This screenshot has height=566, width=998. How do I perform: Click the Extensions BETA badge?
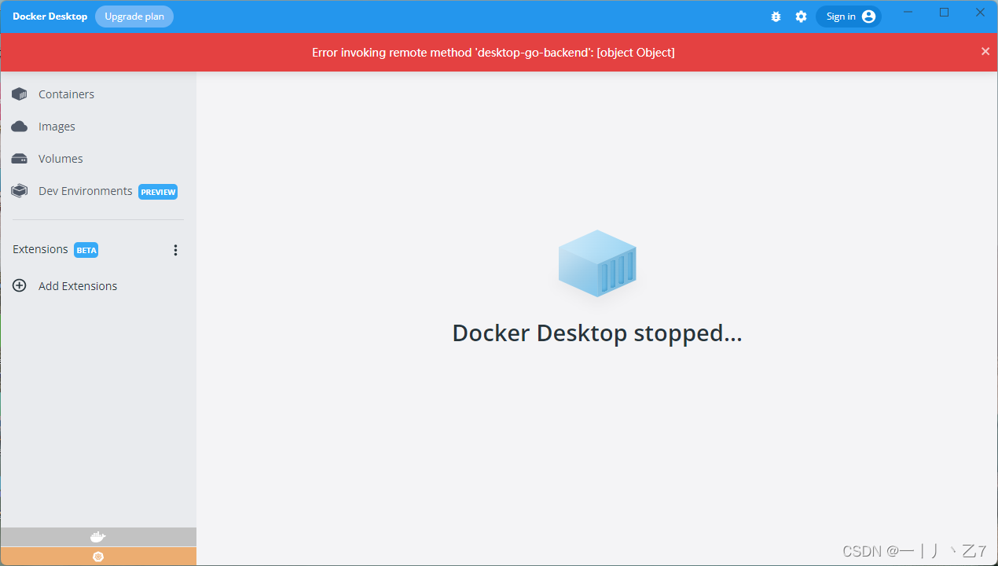coord(86,250)
